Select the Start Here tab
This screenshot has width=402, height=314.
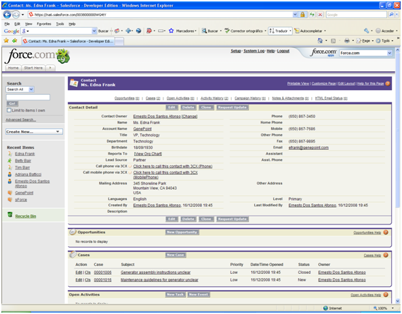tap(33, 68)
